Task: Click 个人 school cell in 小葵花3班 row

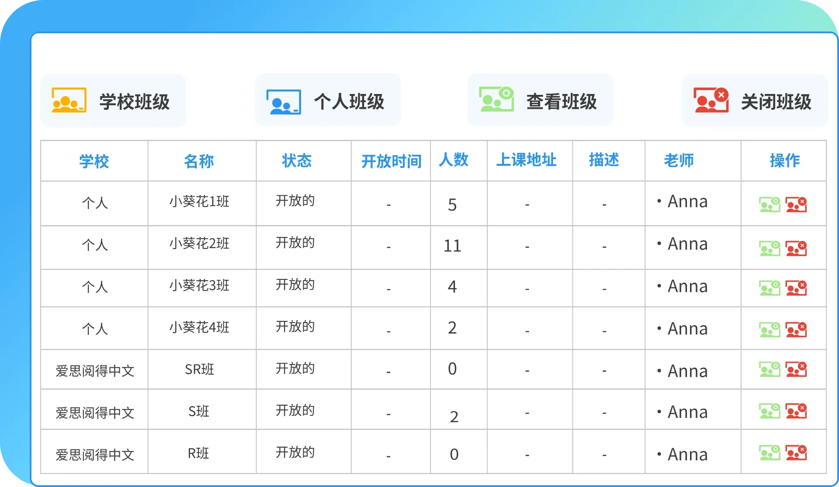Action: [95, 287]
